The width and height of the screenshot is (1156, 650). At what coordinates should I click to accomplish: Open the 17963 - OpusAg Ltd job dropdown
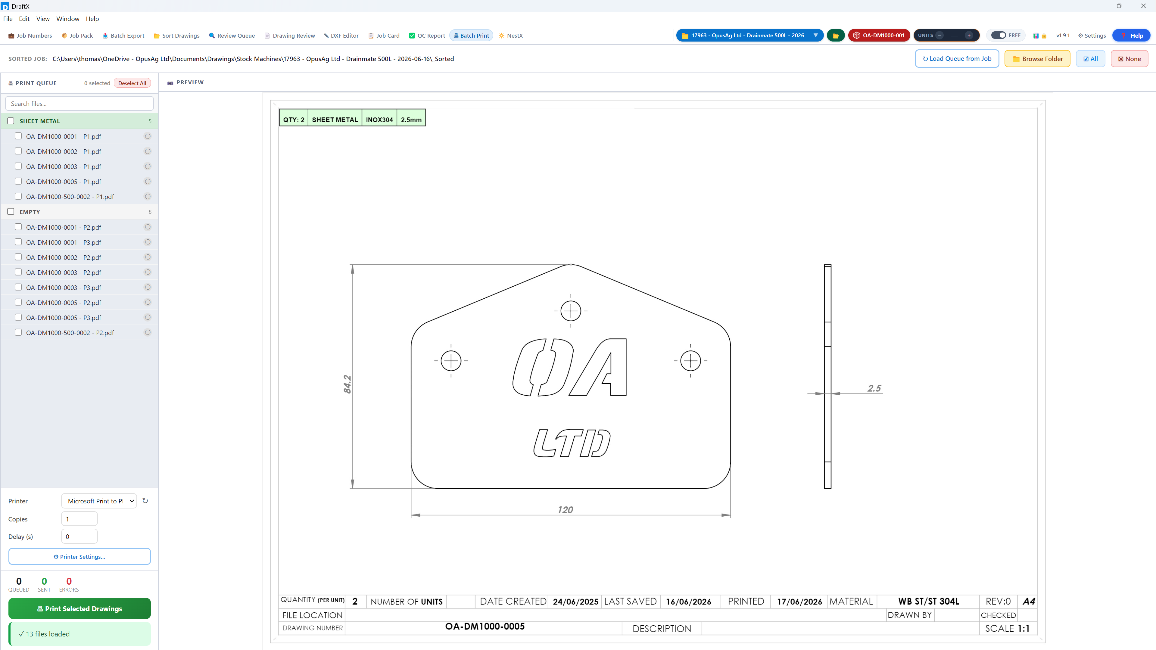click(x=749, y=36)
